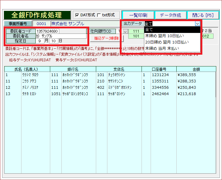
Task: Open the 仕向銀行CD dropdown arrow
Action: (x=125, y=31)
